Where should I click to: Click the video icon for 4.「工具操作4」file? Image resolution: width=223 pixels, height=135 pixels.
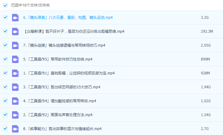coord(15,101)
